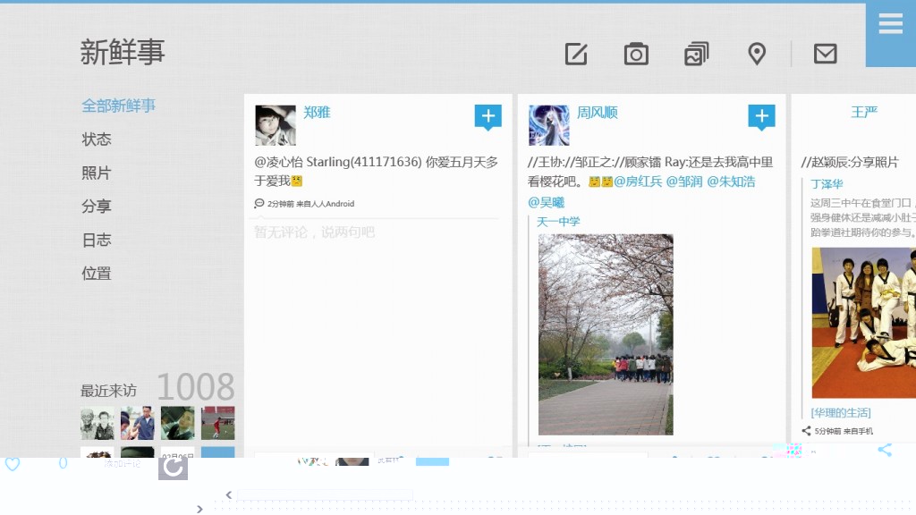916x515 pixels.
Task: Click the 最近来访 label
Action: [x=108, y=391]
